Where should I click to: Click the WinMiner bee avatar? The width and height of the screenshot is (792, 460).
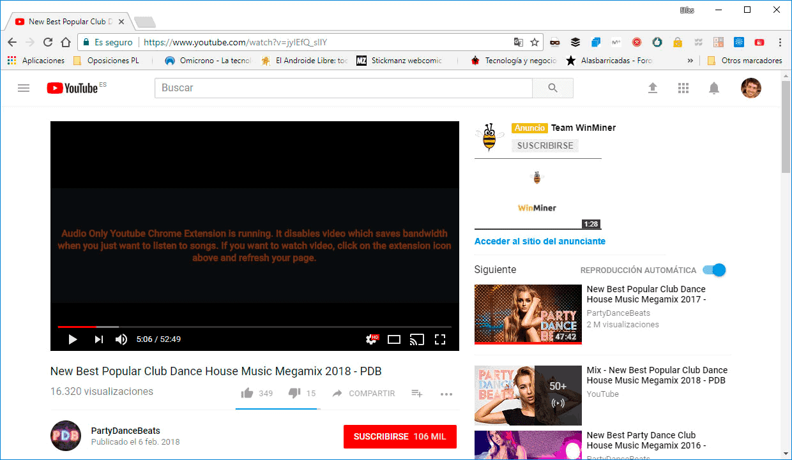490,137
